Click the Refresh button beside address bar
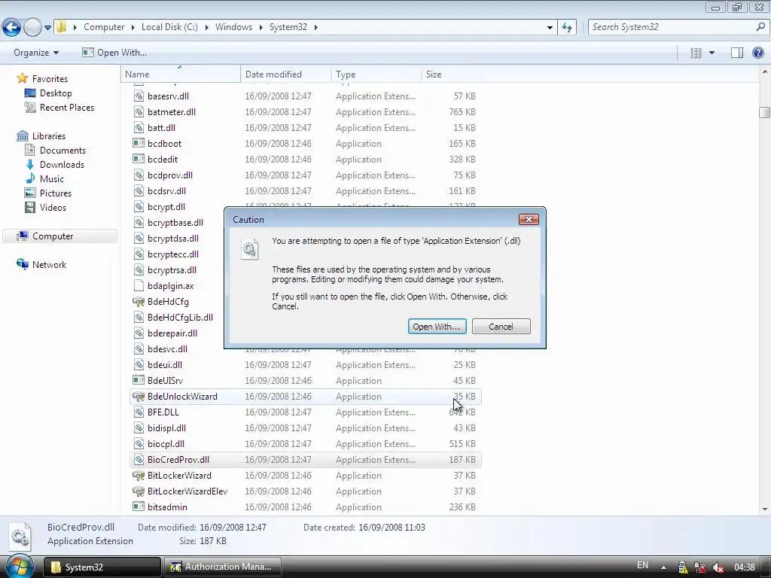This screenshot has height=578, width=771. (x=567, y=27)
